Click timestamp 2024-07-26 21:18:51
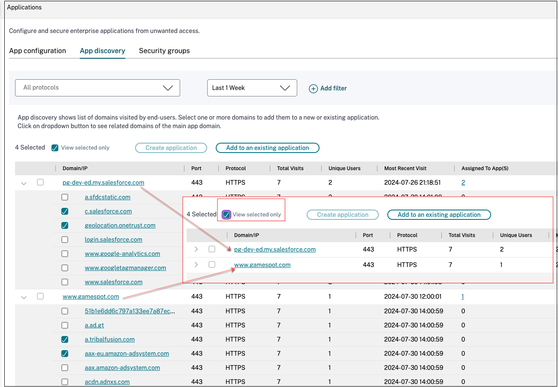Image resolution: width=558 pixels, height=387 pixels. (x=413, y=183)
